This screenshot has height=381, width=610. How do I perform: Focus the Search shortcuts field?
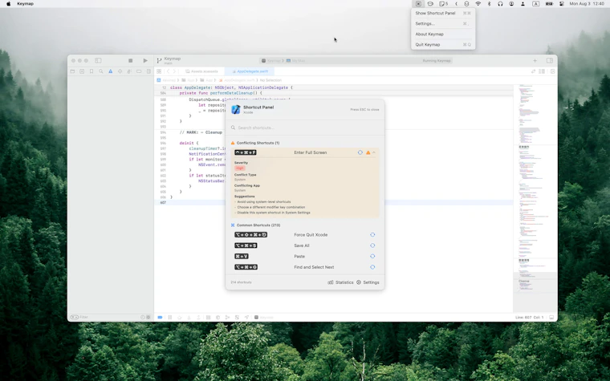pos(305,128)
